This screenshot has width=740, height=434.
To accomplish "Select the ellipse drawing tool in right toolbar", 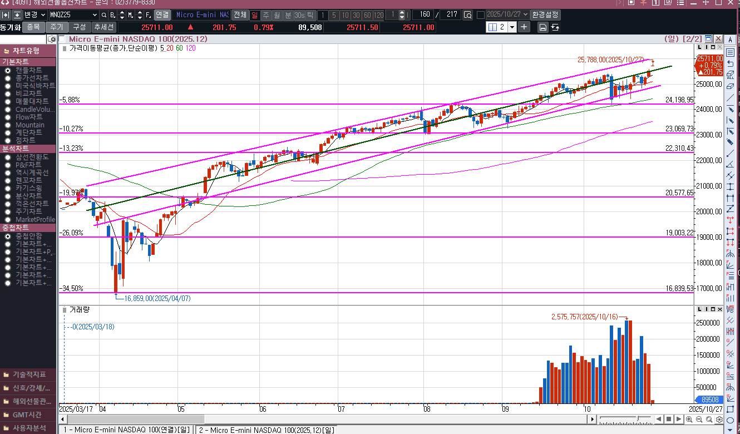I will pos(730,421).
